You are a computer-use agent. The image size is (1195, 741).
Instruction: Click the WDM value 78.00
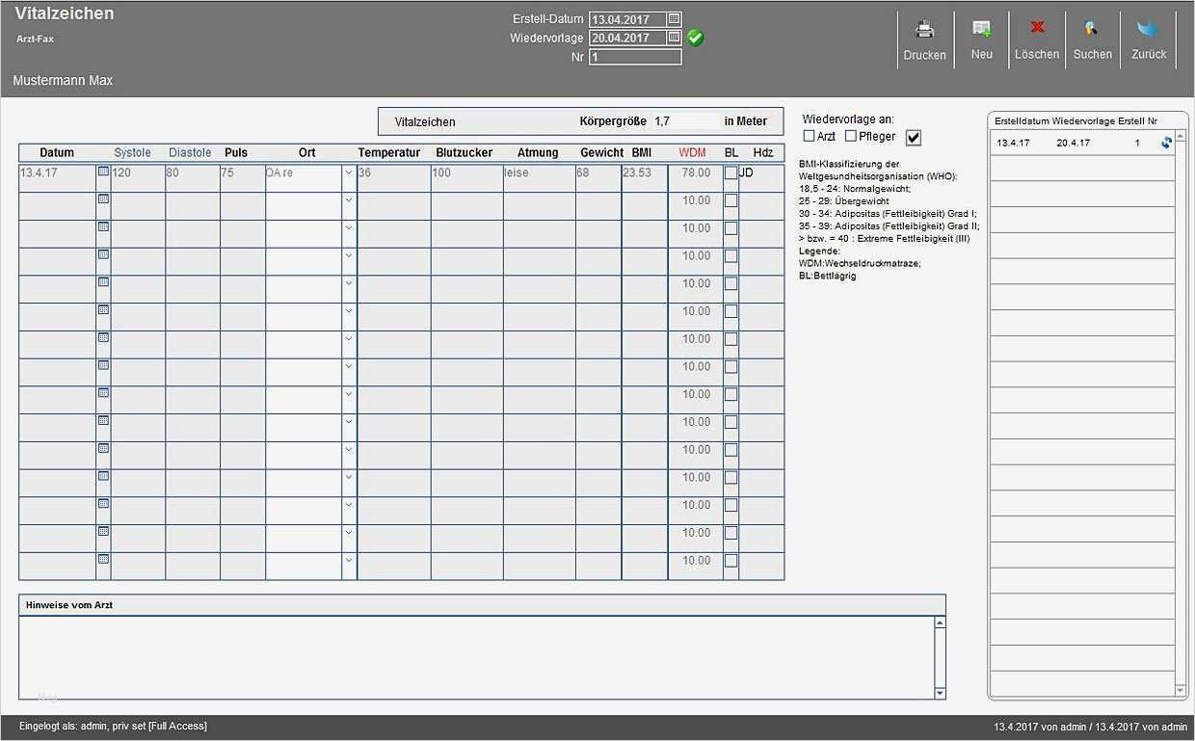tap(695, 173)
